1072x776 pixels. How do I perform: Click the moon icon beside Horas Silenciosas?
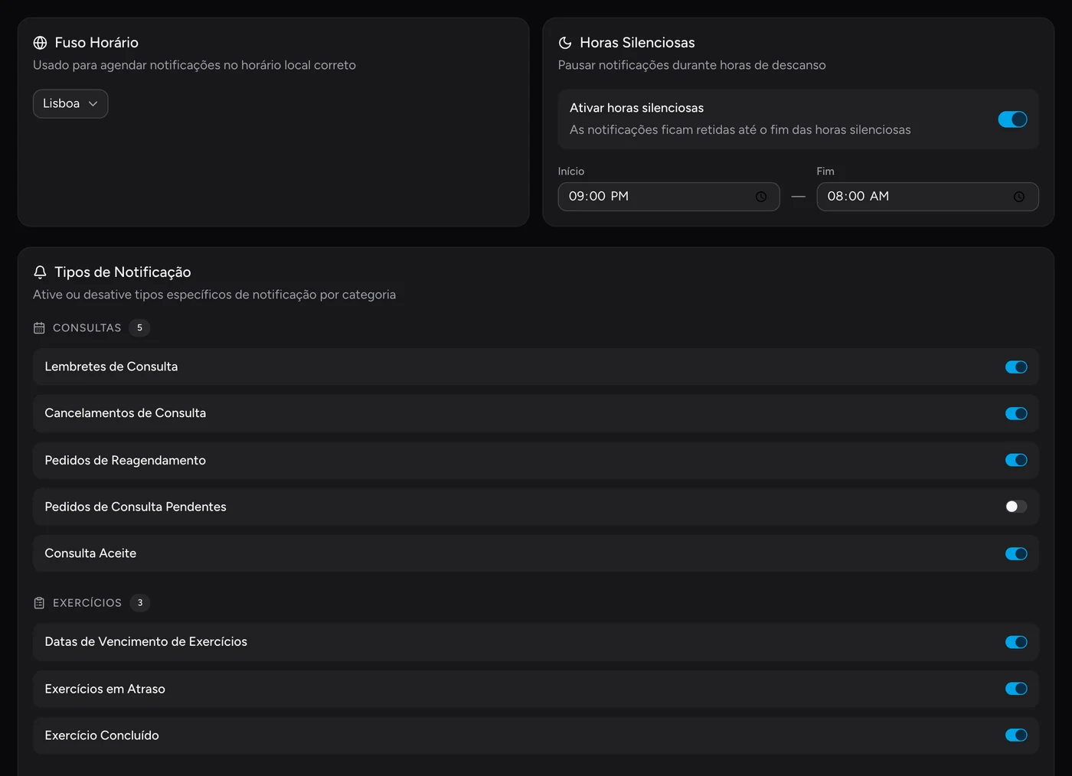pyautogui.click(x=565, y=43)
